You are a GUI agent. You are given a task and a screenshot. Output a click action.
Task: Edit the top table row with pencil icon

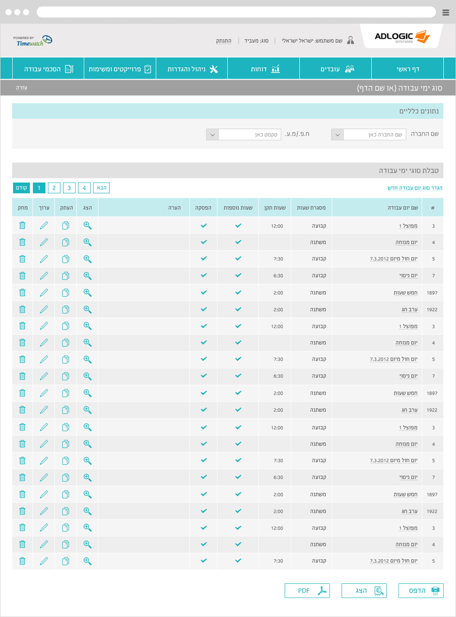coord(44,225)
